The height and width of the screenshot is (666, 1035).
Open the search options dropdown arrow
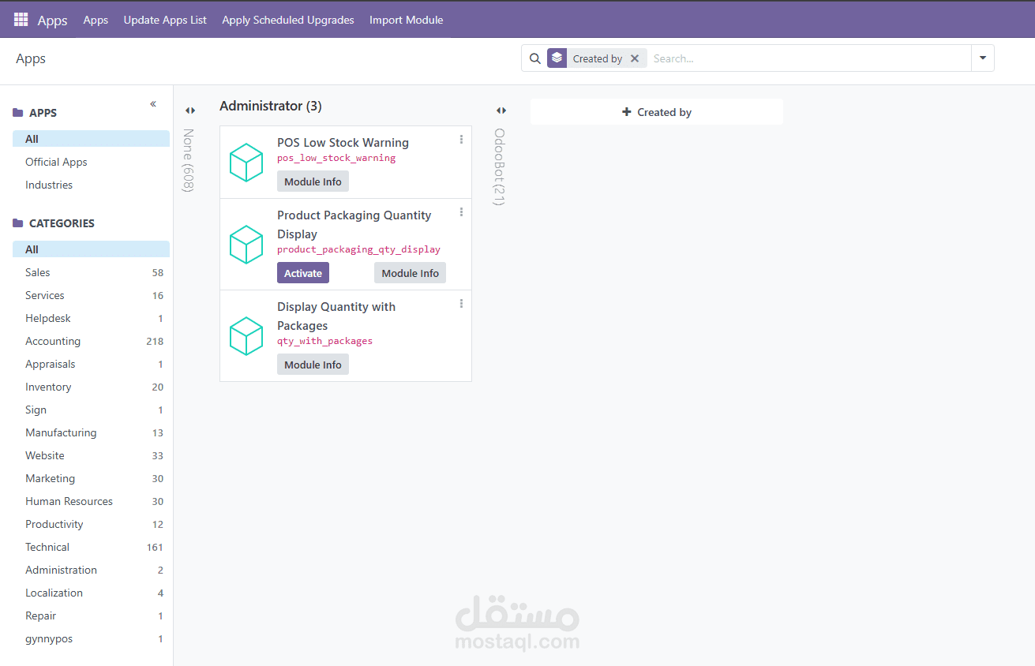[983, 58]
